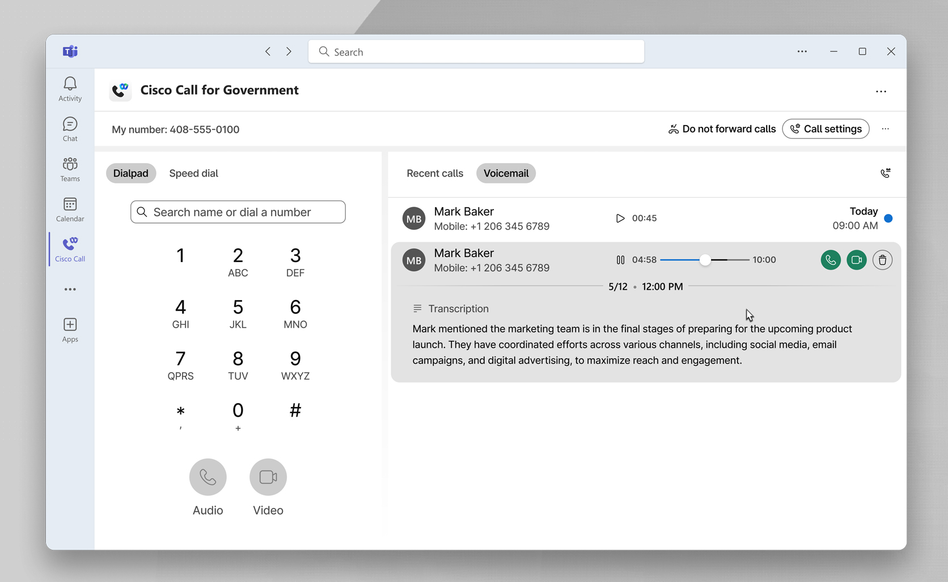This screenshot has width=948, height=582.
Task: Open Call settings
Action: (x=826, y=129)
